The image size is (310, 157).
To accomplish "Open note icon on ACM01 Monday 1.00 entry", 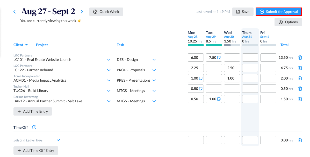I will pos(201,78).
